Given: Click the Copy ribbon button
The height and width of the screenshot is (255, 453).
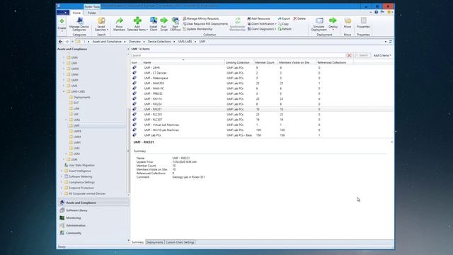Looking at the screenshot, I should [283, 23].
